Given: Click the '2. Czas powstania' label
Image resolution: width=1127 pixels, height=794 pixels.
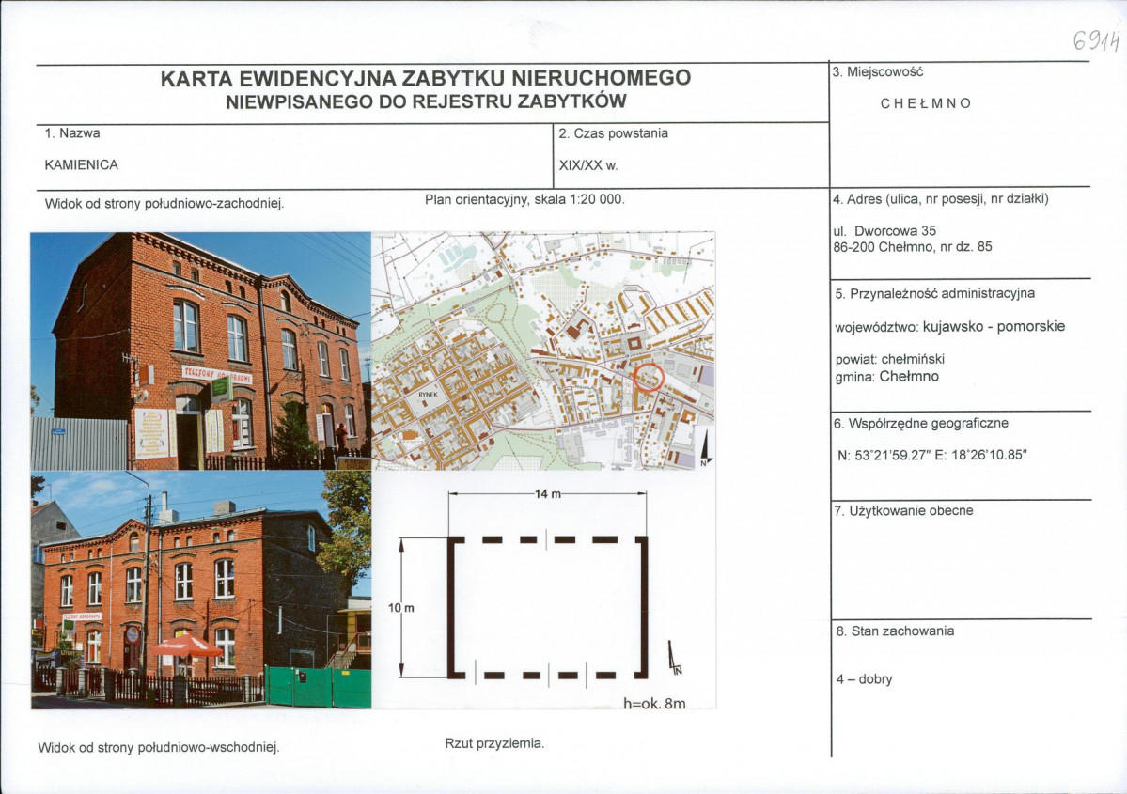Looking at the screenshot, I should 614,133.
